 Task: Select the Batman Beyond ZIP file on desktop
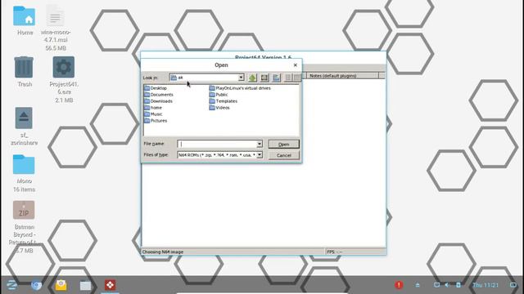[24, 227]
